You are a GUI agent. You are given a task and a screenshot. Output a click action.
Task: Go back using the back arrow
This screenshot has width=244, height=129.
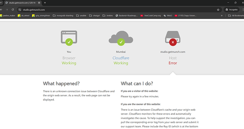(1, 9)
